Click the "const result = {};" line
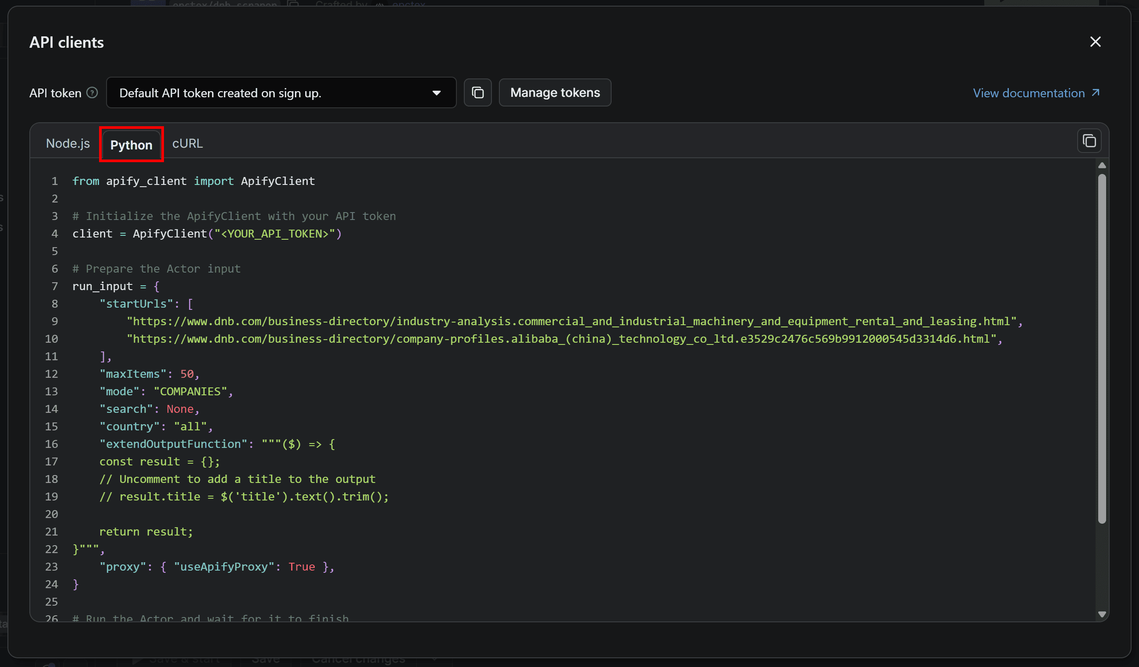The height and width of the screenshot is (667, 1139). coord(160,462)
